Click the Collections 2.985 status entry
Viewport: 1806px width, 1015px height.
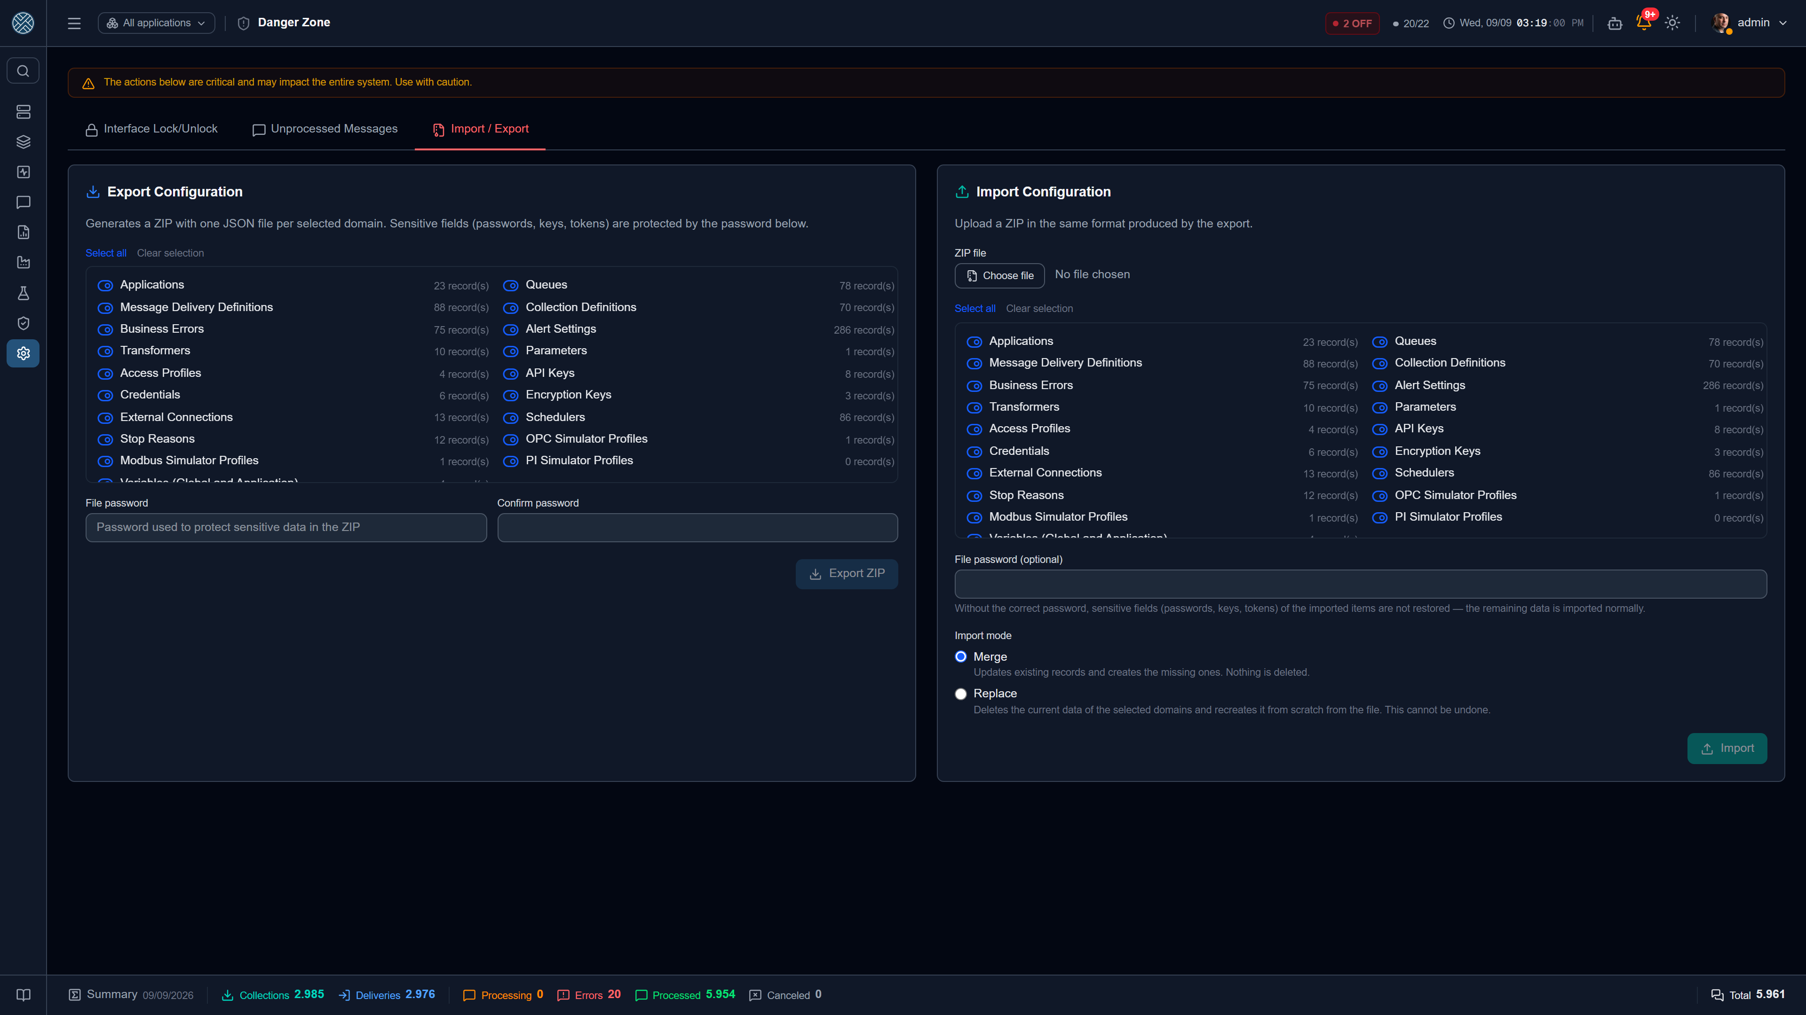pyautogui.click(x=273, y=995)
